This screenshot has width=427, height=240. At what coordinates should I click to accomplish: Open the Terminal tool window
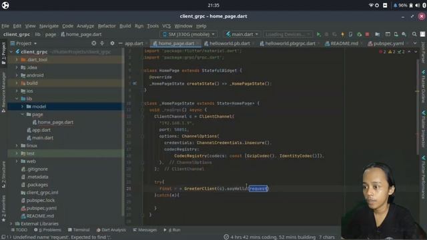79,230
